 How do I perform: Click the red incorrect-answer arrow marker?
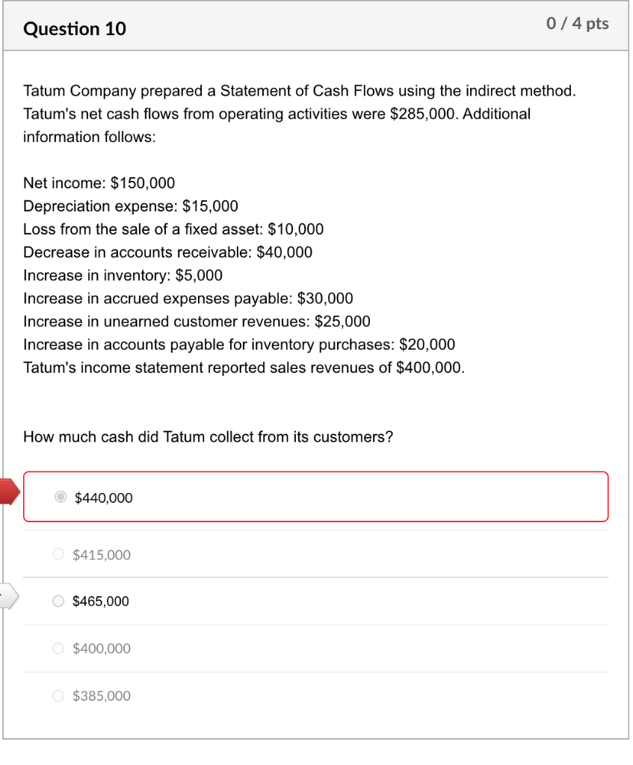click(6, 492)
